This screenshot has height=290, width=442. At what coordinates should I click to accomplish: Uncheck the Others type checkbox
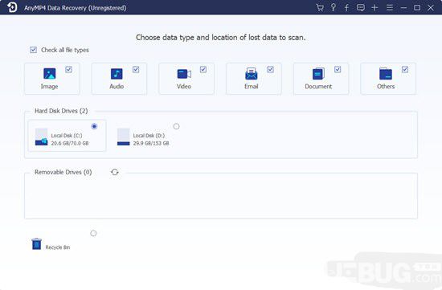[405, 69]
